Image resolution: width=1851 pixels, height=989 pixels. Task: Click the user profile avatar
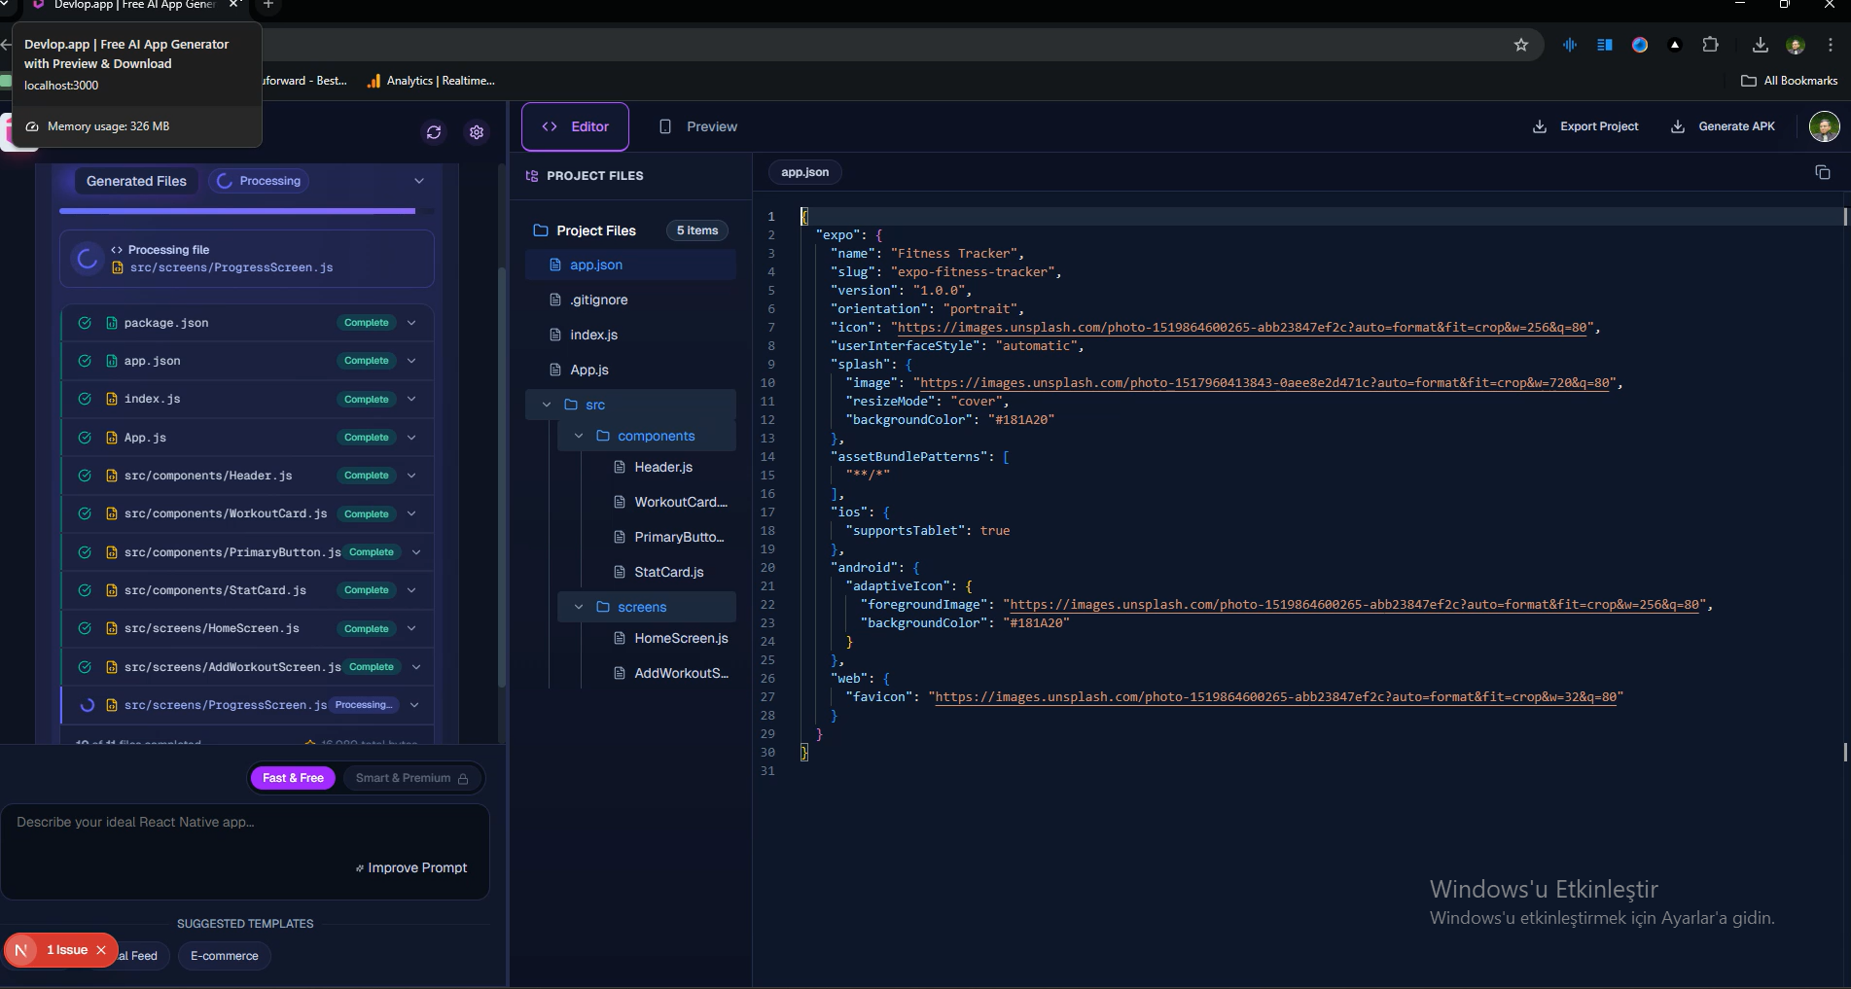tap(1824, 126)
